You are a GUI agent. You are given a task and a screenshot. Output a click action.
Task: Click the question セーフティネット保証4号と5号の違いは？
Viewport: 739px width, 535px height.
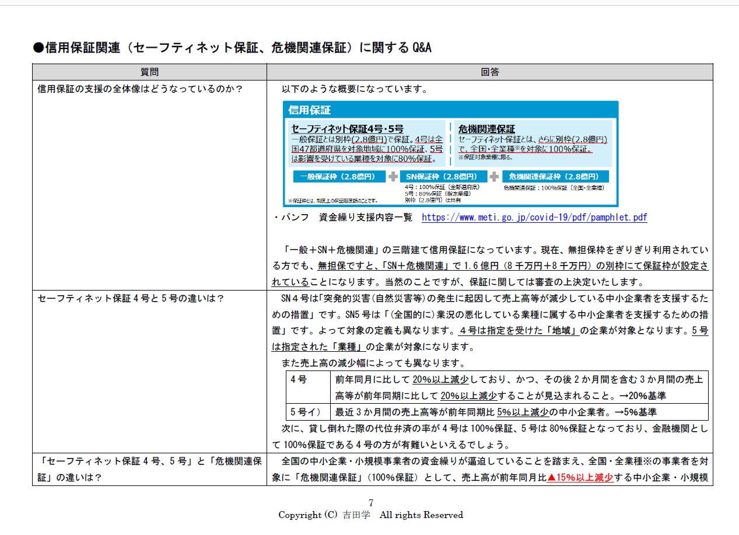point(131,299)
